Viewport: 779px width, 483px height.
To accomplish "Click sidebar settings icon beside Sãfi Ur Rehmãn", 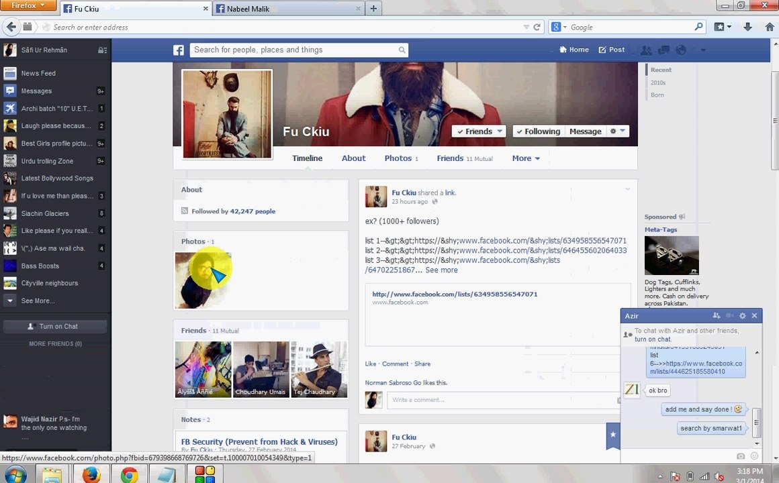I will click(102, 50).
